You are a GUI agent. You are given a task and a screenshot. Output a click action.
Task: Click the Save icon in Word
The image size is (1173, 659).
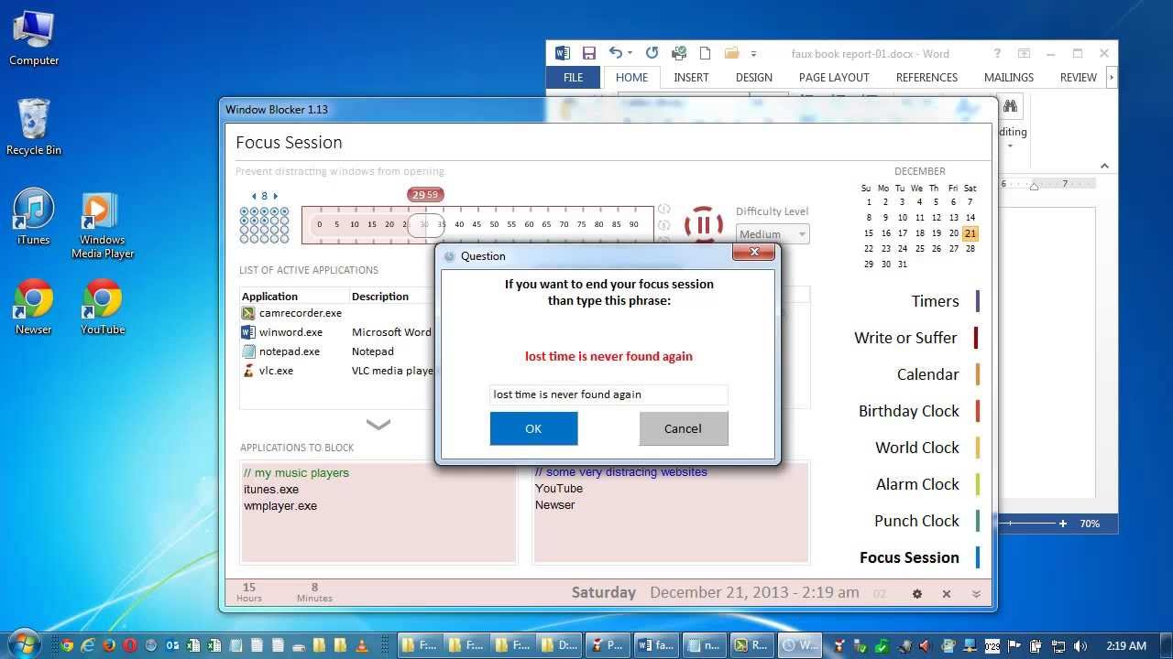[x=588, y=54]
